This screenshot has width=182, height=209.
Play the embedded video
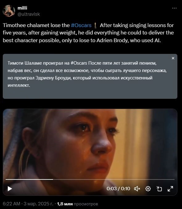[10, 189]
